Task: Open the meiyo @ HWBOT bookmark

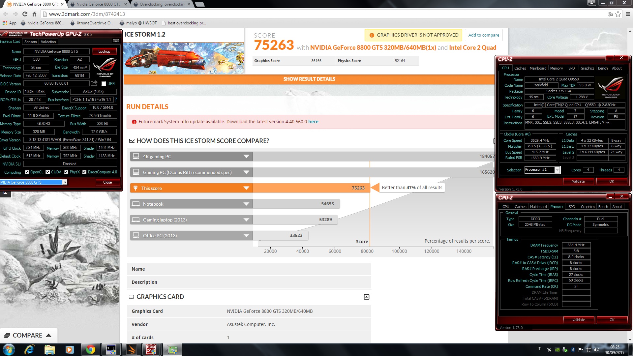Action: point(138,23)
